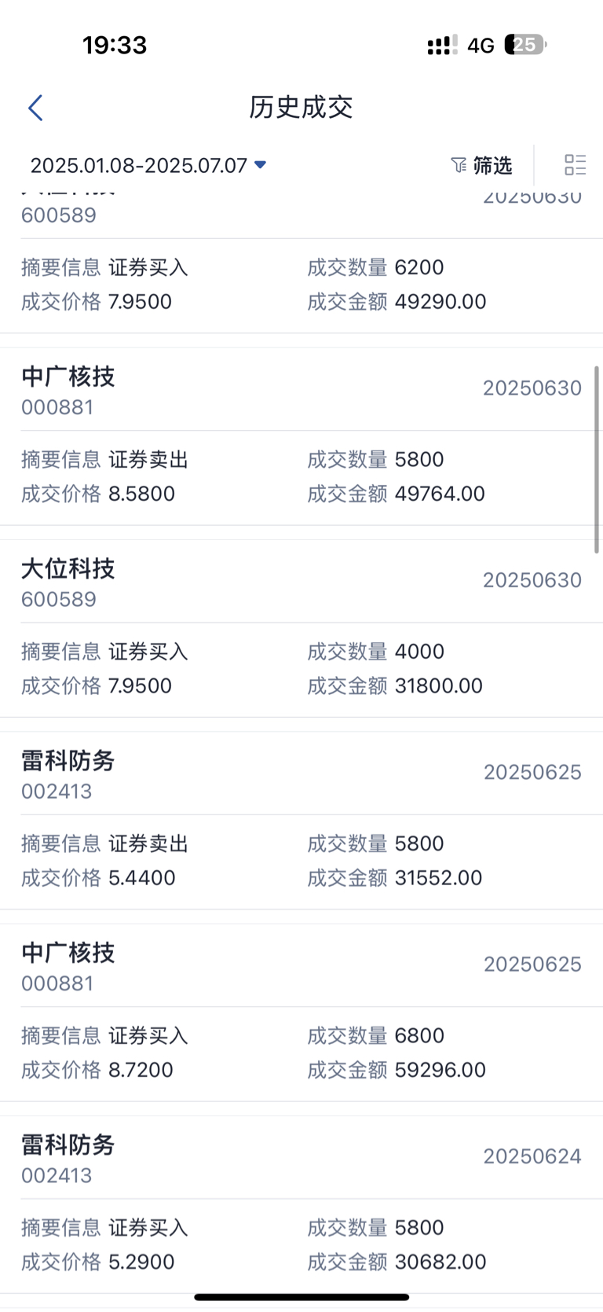603x1312 pixels.
Task: Tap stock code 600589 under 大位科技
Action: pyautogui.click(x=59, y=599)
